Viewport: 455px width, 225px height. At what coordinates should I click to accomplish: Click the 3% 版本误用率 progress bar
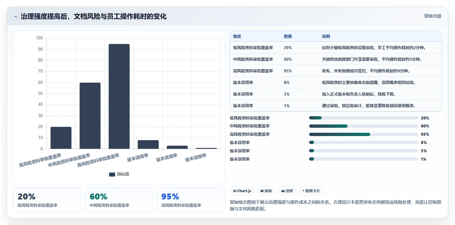(x=363, y=151)
